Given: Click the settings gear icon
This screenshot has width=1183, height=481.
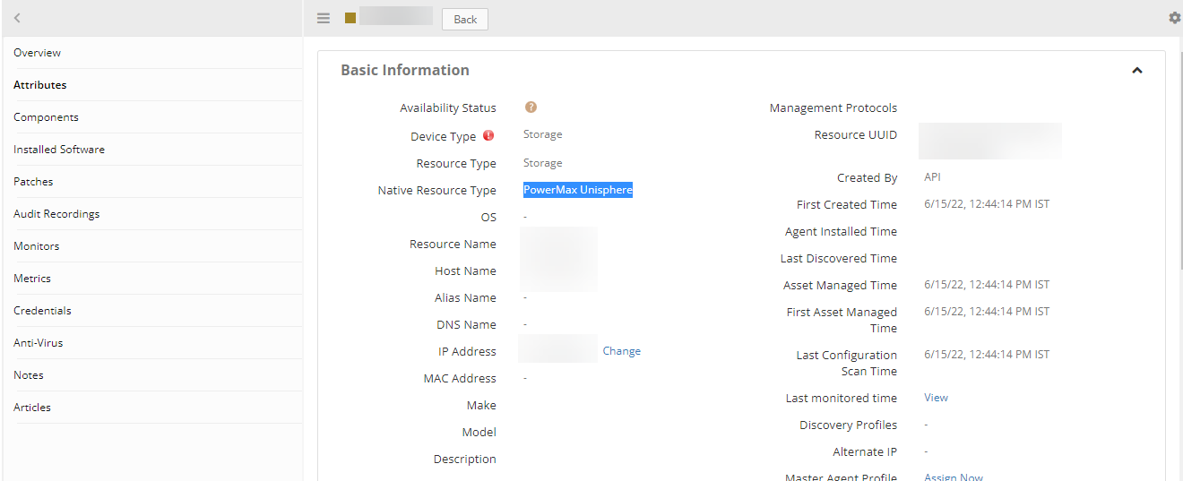Looking at the screenshot, I should click(x=1175, y=18).
